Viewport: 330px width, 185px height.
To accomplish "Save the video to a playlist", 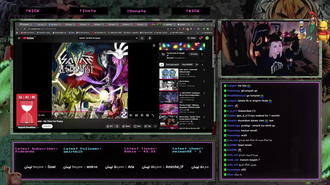I will (137, 126).
